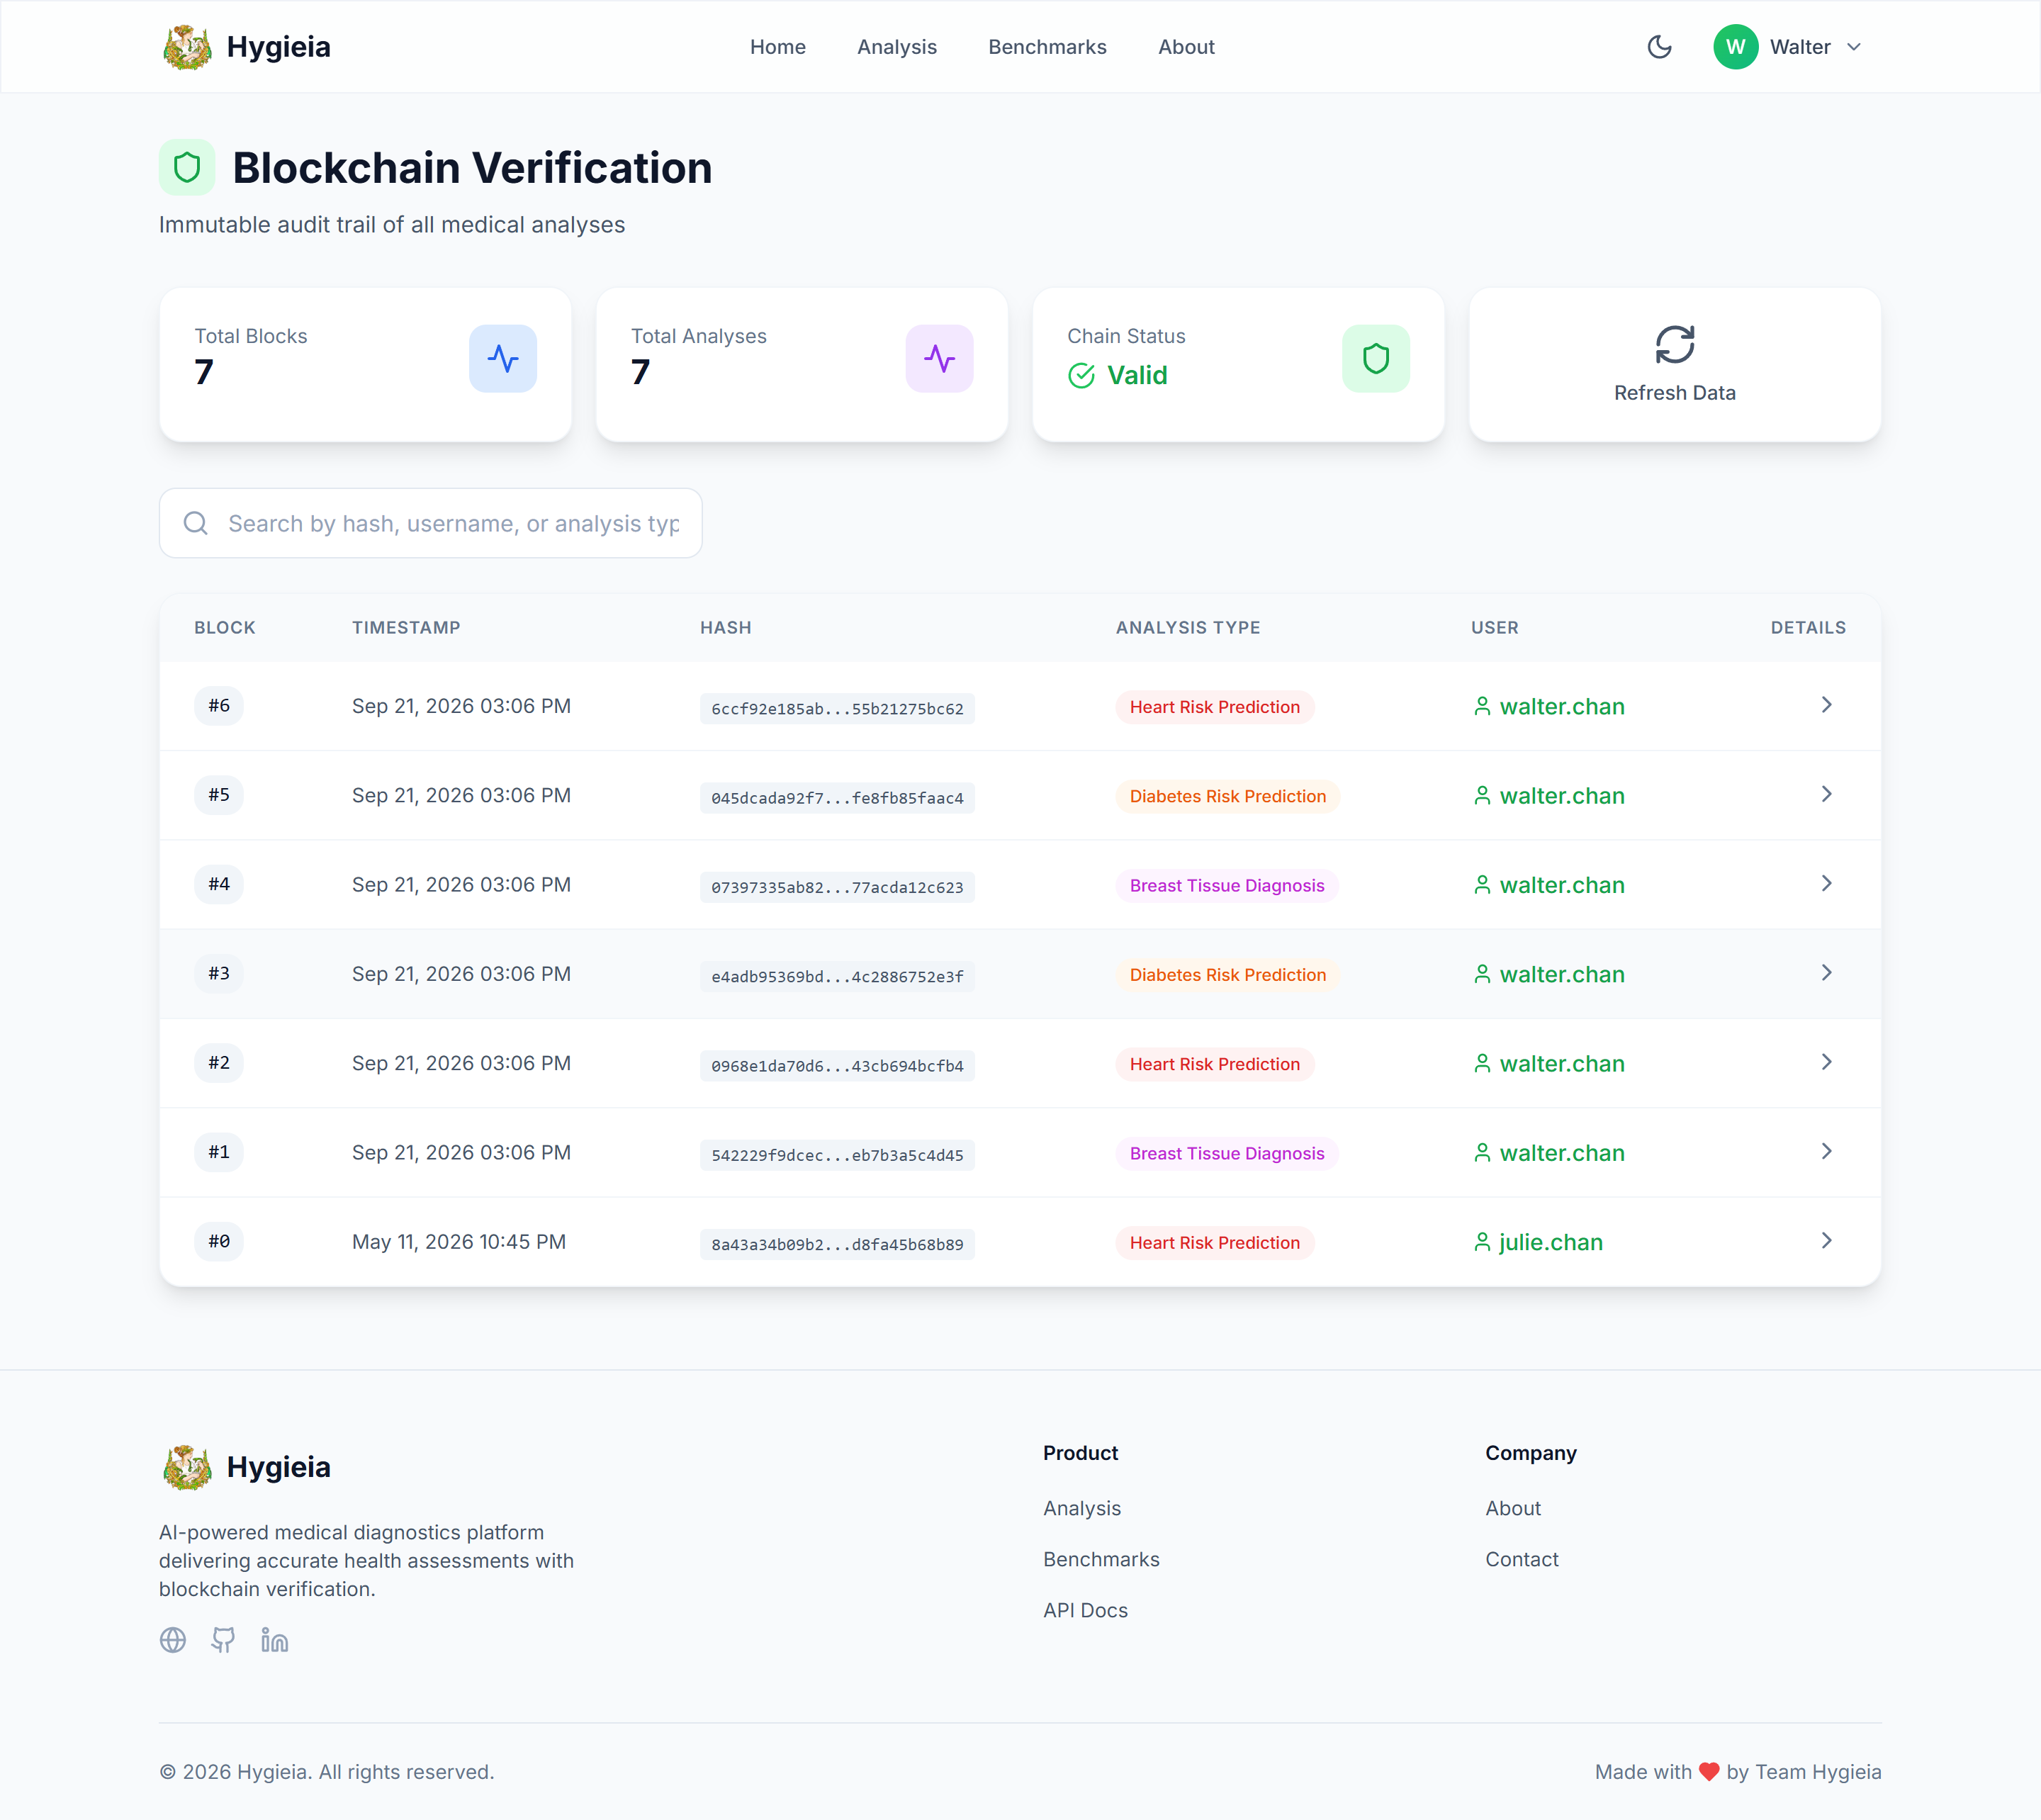Screen dimensions: 2041x1820
Task: Open the Analysis nav item
Action: (896, 47)
